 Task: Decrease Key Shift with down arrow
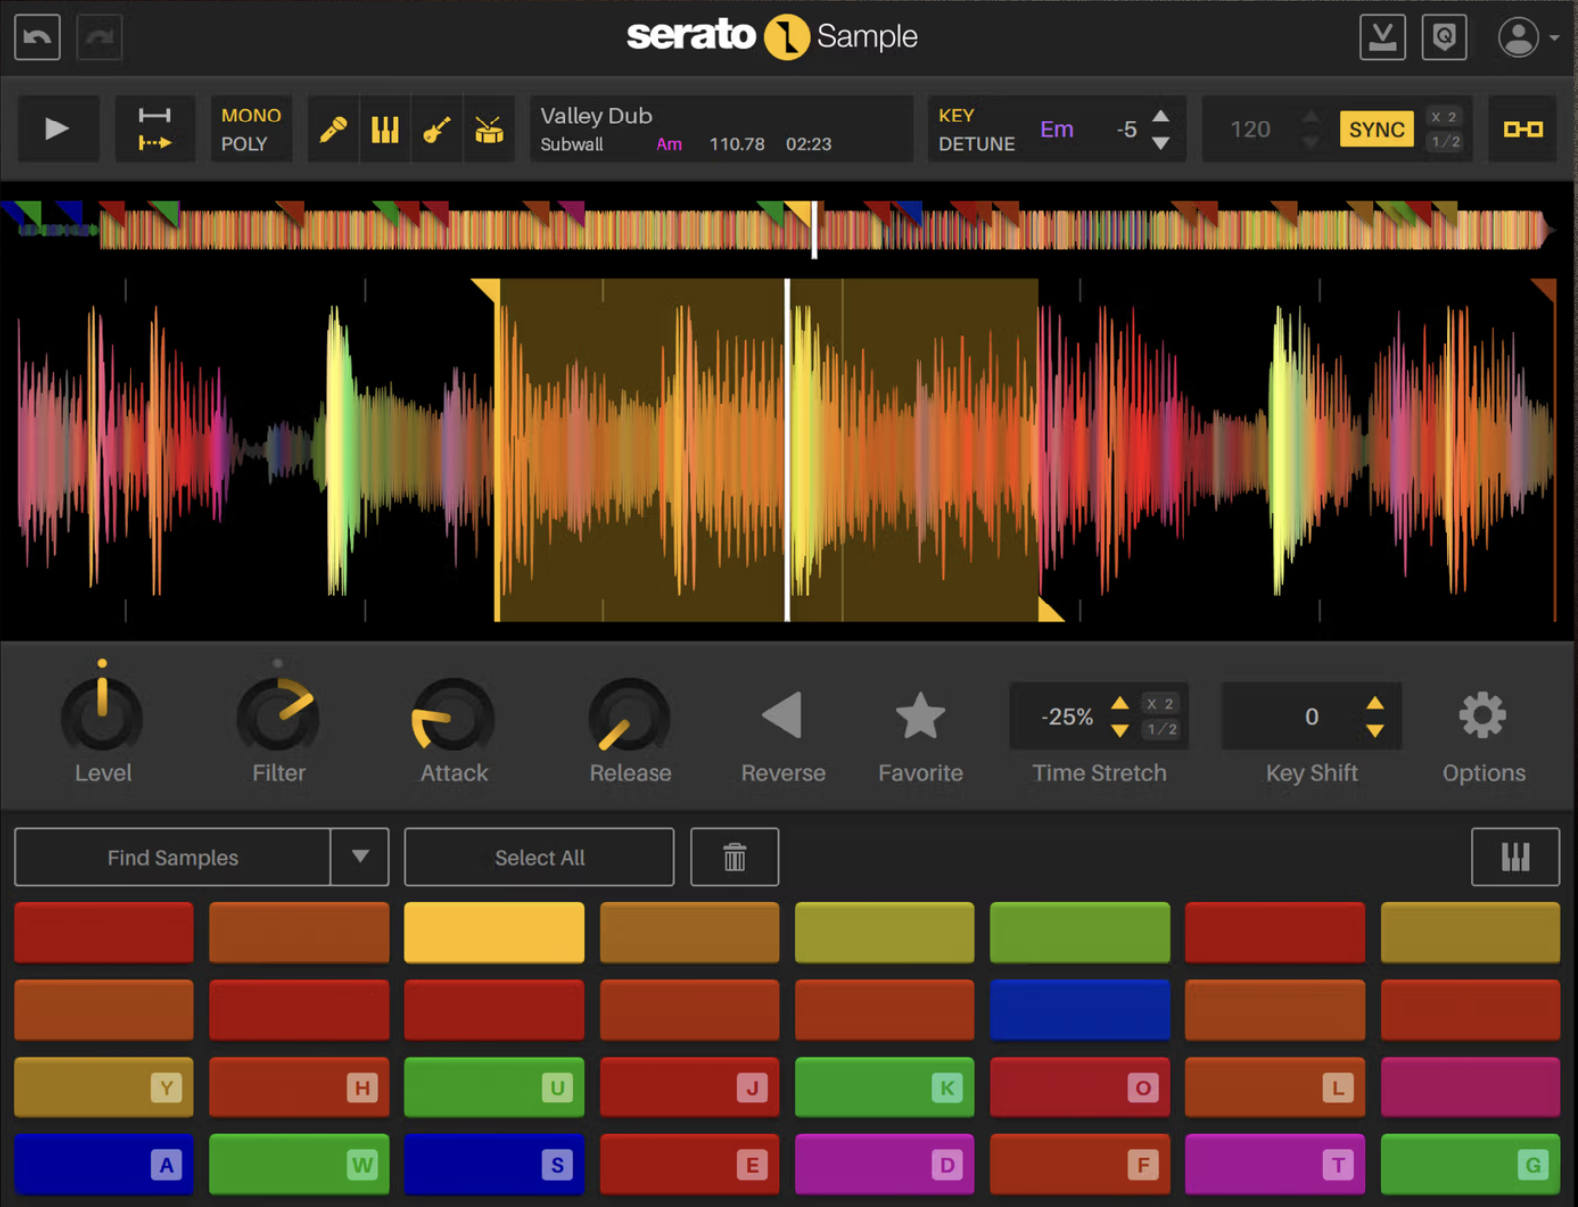(1375, 731)
